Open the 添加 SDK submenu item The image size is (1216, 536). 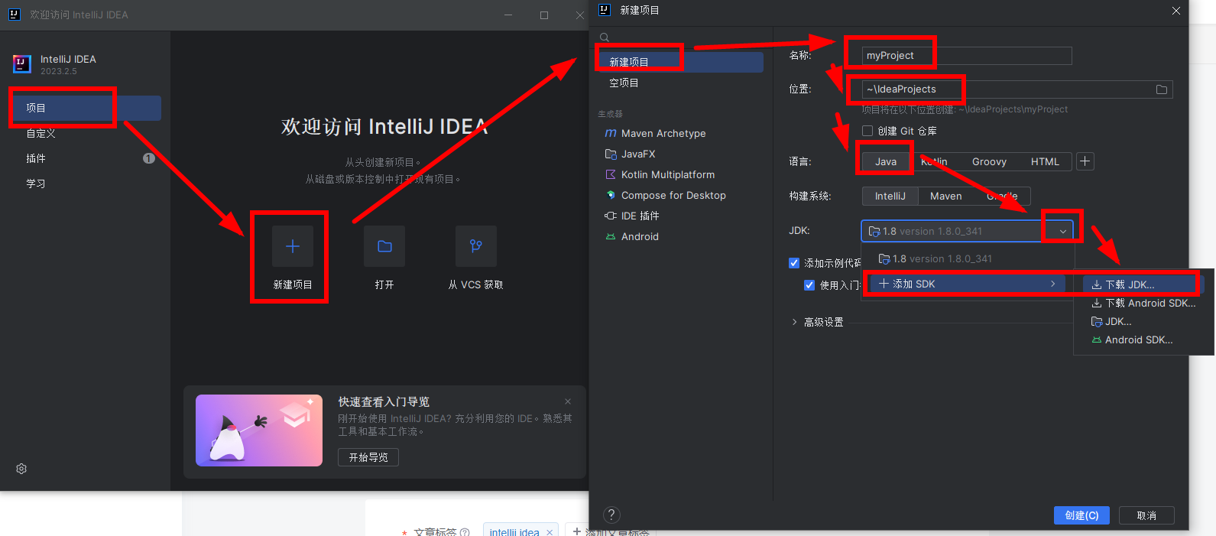[x=968, y=284]
